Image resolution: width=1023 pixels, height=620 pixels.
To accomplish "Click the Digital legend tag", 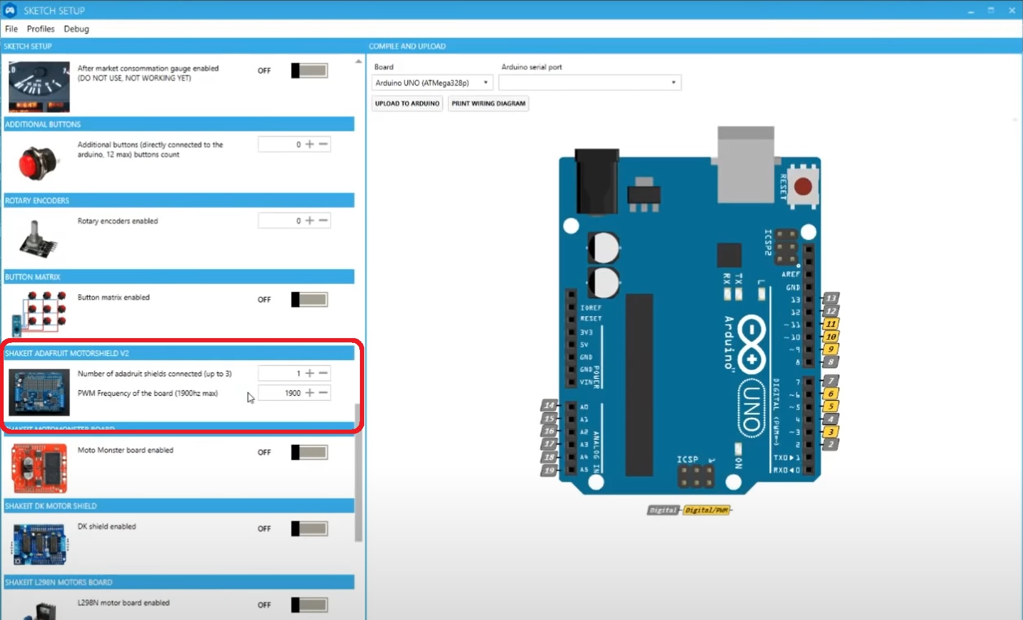I will coord(663,510).
